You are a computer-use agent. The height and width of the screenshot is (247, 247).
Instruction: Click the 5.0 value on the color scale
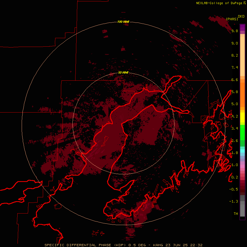coord(235,104)
